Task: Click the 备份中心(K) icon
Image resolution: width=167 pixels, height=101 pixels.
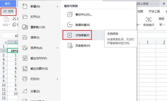Action: (70, 14)
